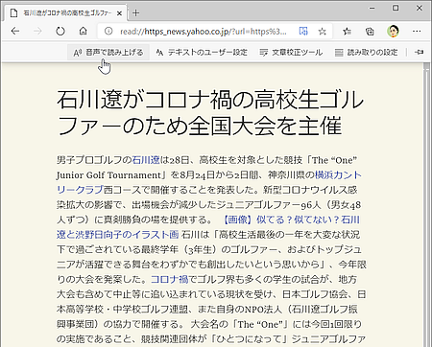Open a new tab
The width and height of the screenshot is (432, 347).
pos(136,12)
